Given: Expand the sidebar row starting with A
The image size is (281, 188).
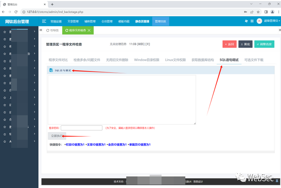Looking at the screenshot, I should click(19, 141).
